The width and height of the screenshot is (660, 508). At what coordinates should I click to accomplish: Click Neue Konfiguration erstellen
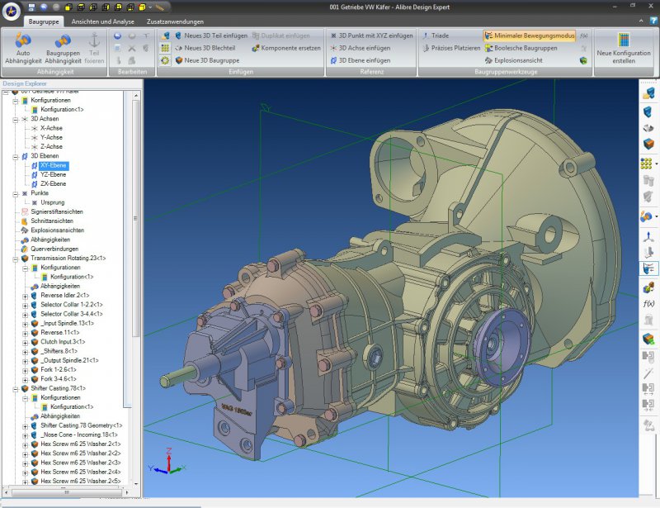point(624,48)
